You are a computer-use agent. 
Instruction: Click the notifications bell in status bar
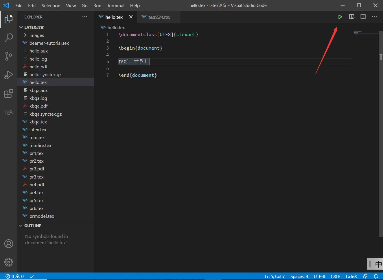coord(376,276)
